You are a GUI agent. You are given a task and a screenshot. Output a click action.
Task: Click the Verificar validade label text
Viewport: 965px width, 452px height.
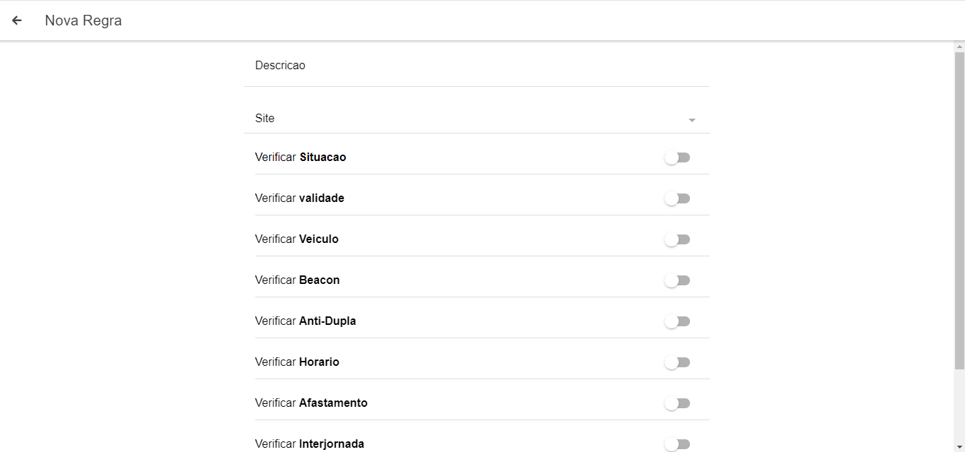pyautogui.click(x=300, y=198)
